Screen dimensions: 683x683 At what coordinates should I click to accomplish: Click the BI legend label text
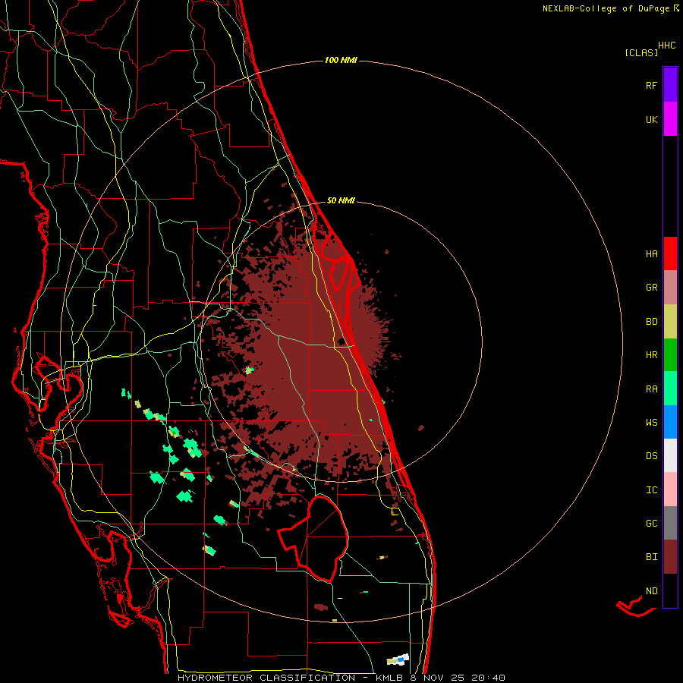tap(651, 557)
